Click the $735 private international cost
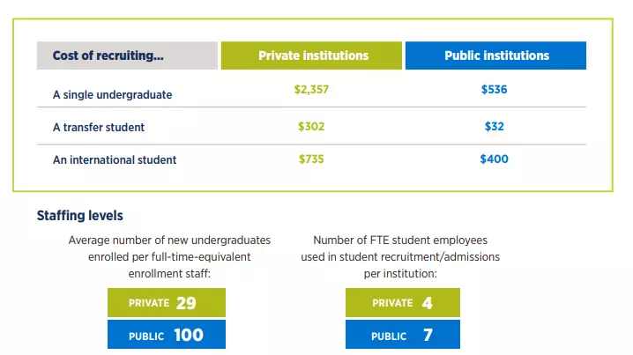 [x=311, y=159]
